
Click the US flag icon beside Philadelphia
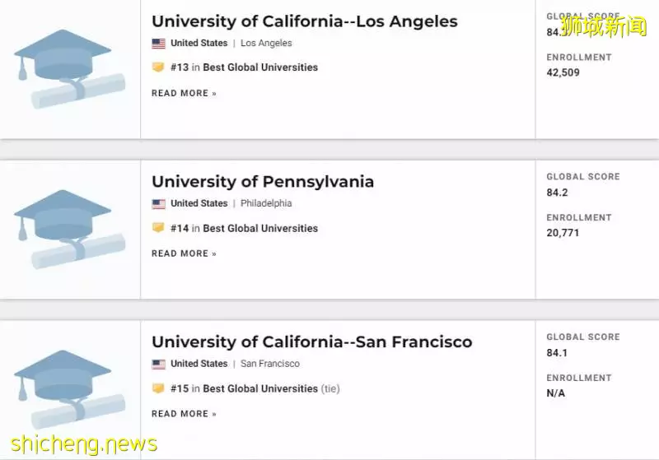point(158,204)
